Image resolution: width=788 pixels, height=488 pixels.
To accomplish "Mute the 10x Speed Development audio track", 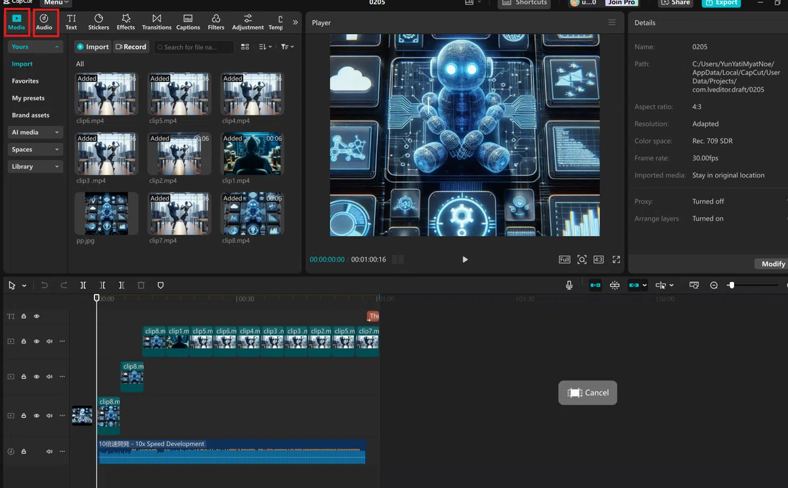I will click(49, 451).
